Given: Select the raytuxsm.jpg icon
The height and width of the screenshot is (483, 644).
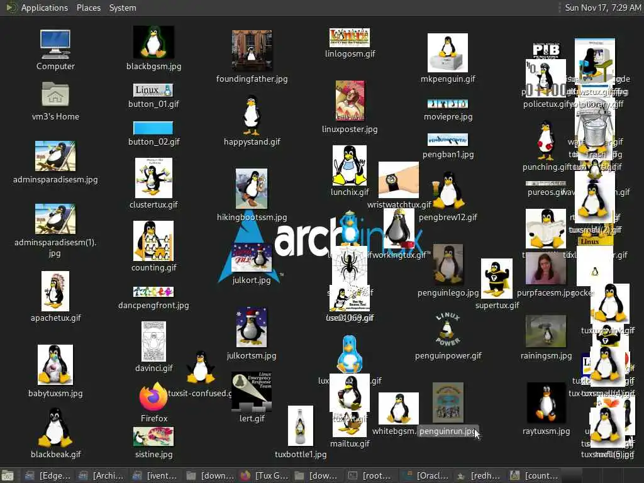Looking at the screenshot, I should tap(546, 403).
